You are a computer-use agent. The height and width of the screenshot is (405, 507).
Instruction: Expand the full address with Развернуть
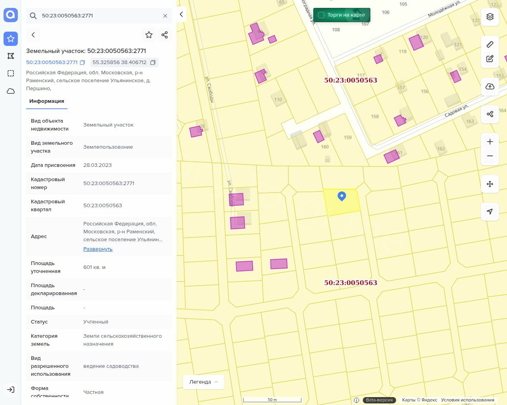[x=98, y=249]
